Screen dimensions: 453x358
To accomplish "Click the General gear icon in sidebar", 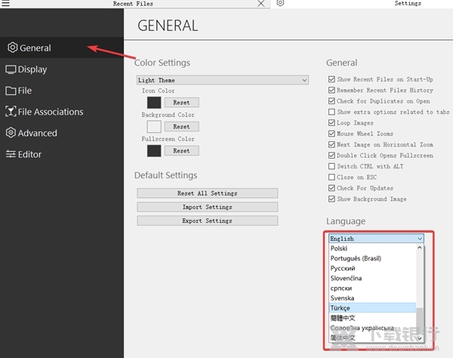I will [x=12, y=48].
